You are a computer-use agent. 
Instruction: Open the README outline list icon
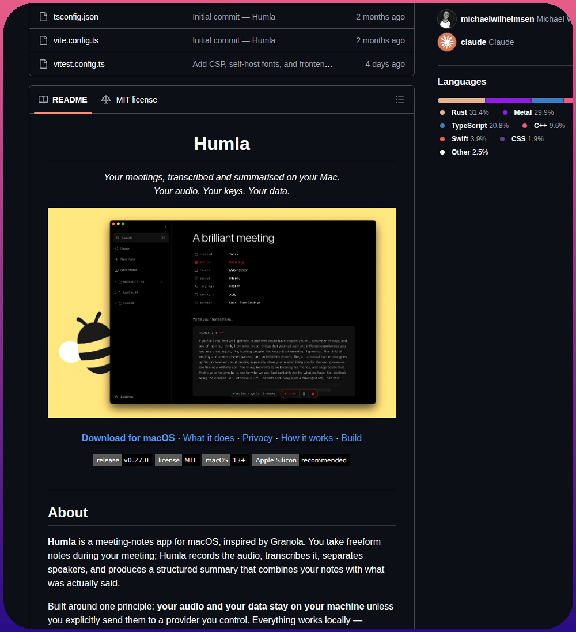coord(399,100)
